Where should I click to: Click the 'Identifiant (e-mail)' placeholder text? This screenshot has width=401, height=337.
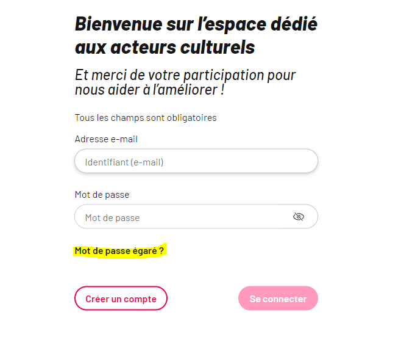tap(124, 162)
